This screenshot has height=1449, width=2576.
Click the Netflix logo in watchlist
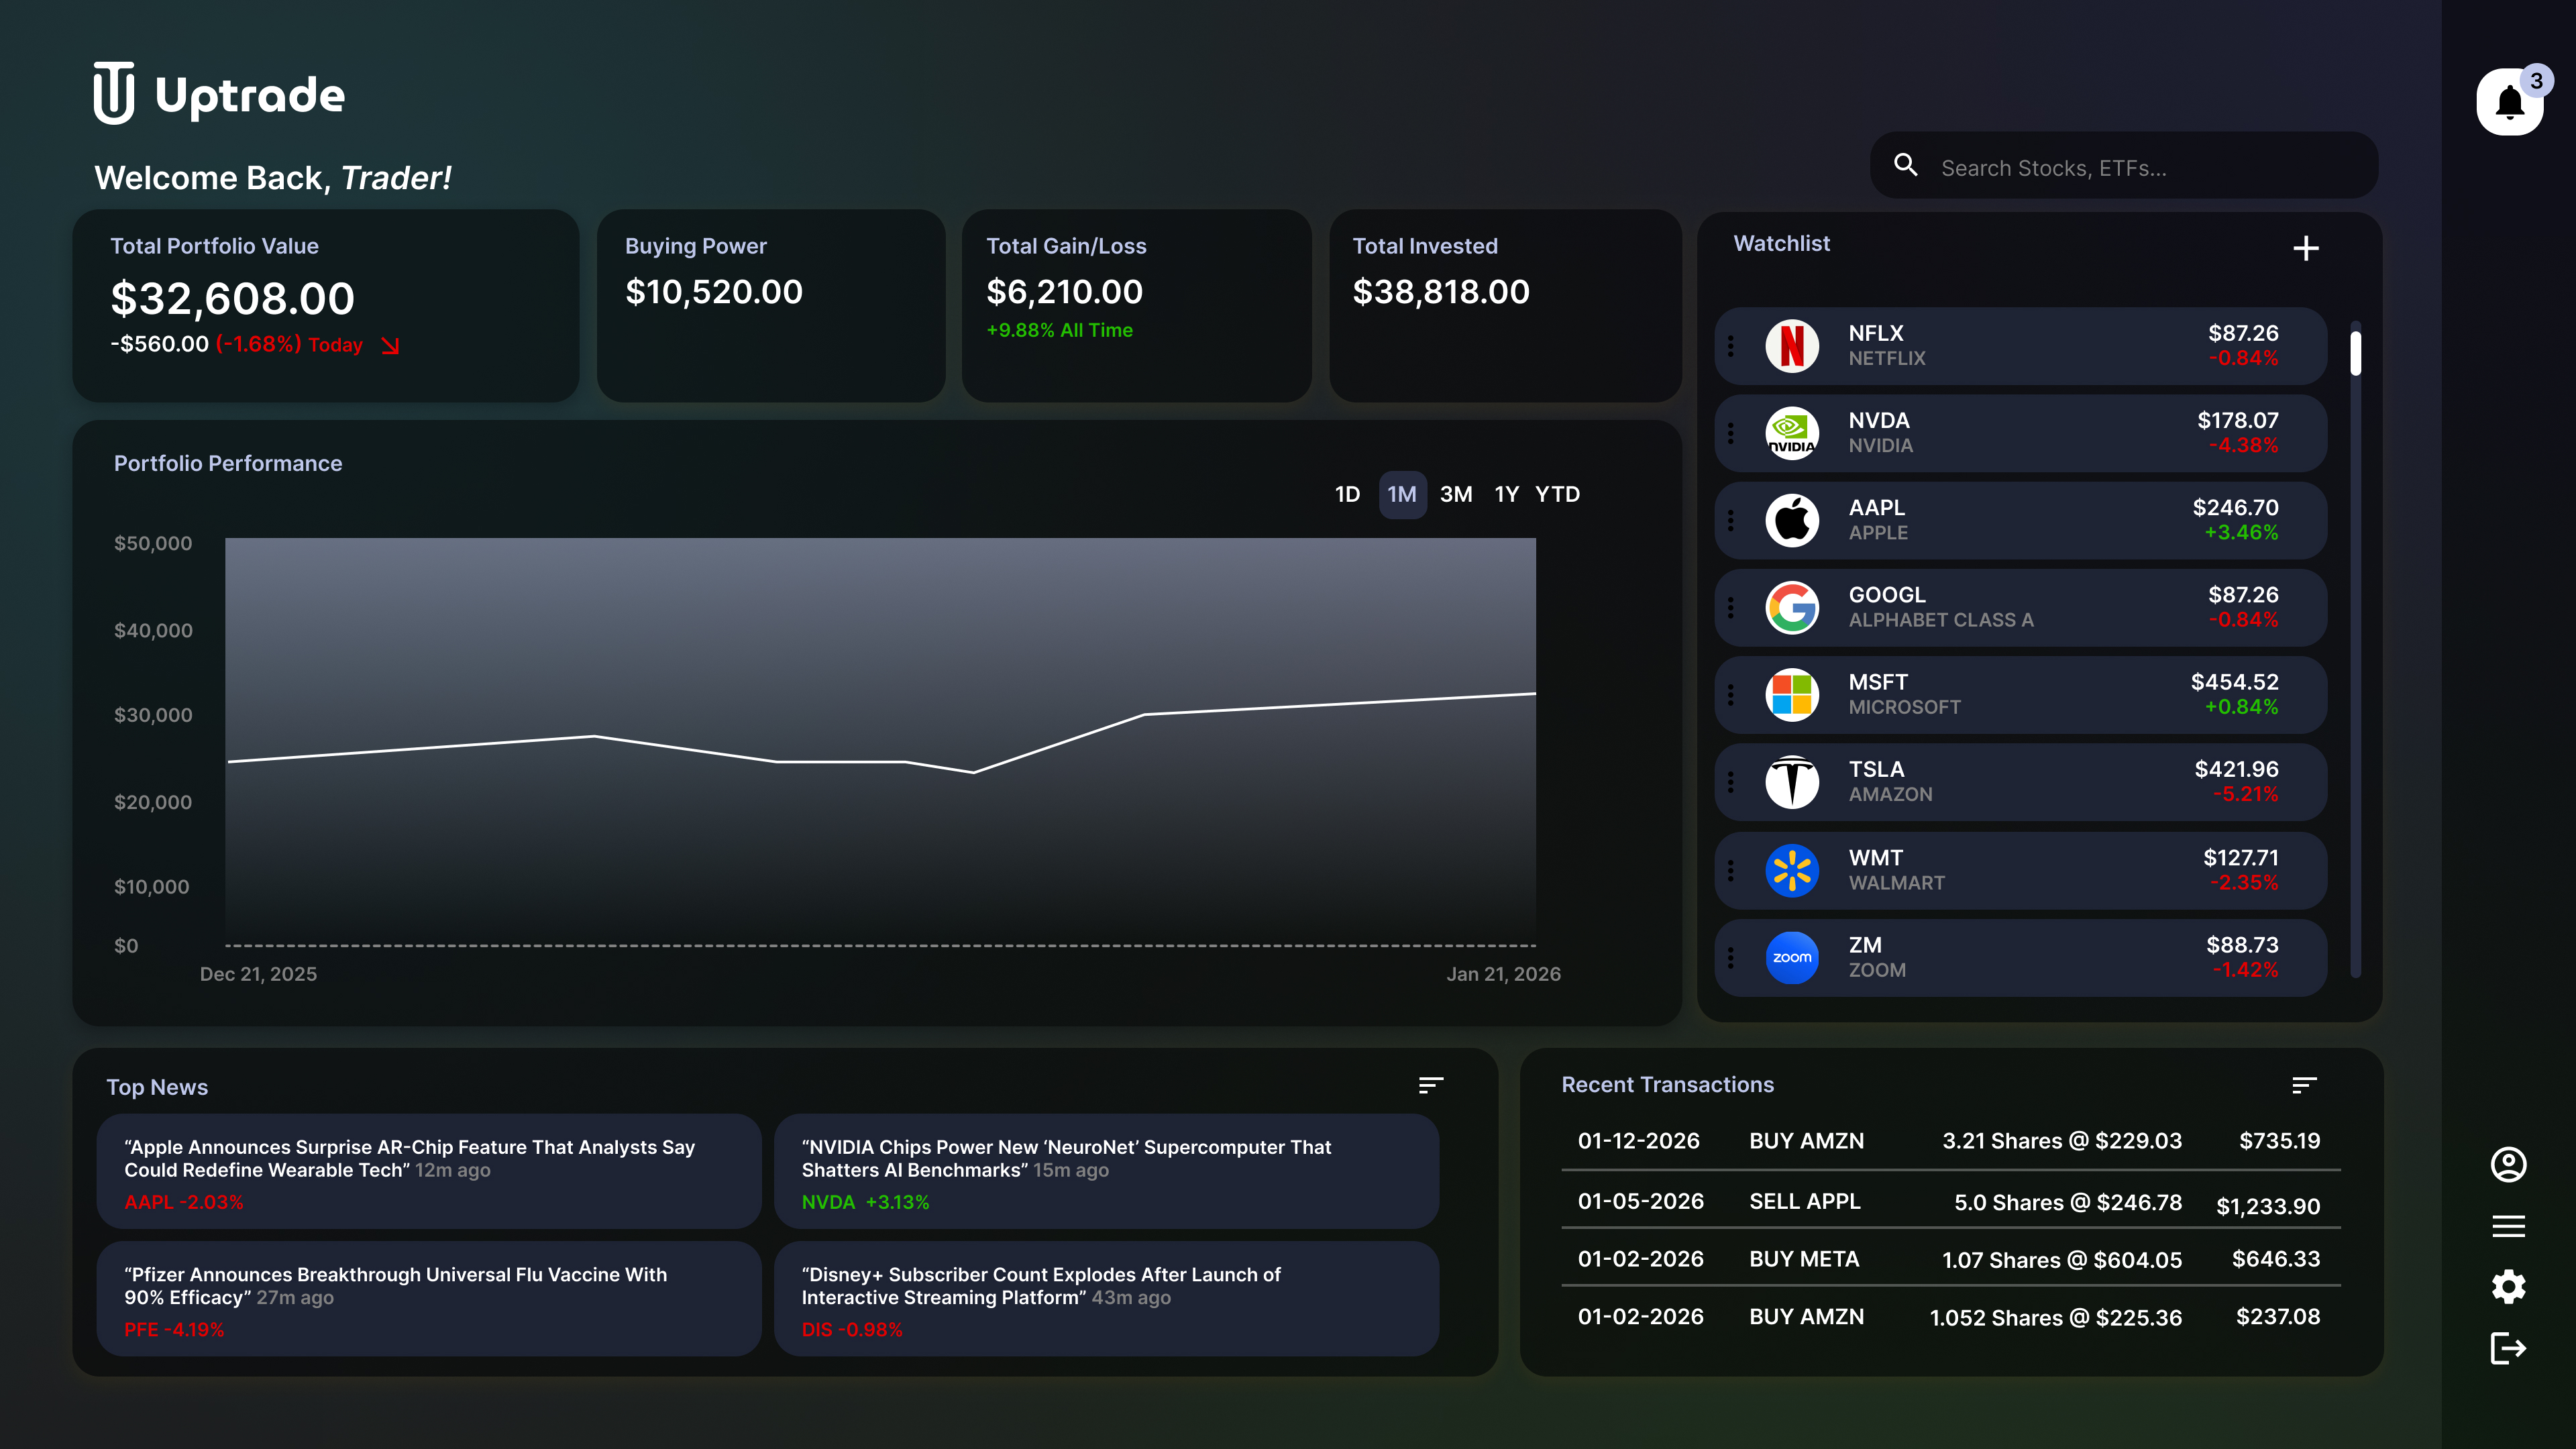[x=1792, y=346]
